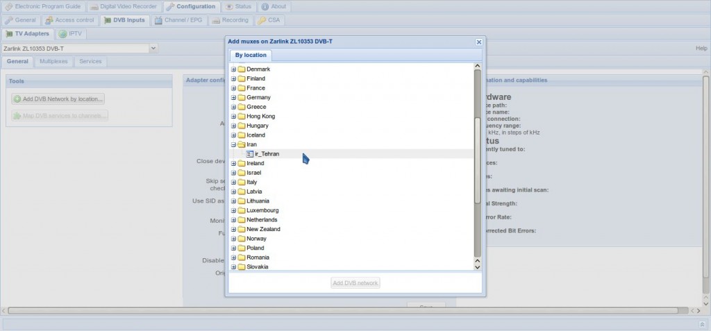Click the bottom status bar expand arrow
This screenshot has width=711, height=331.
[703, 325]
